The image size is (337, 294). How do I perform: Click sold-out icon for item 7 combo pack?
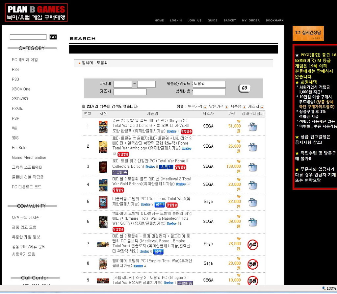click(x=252, y=245)
